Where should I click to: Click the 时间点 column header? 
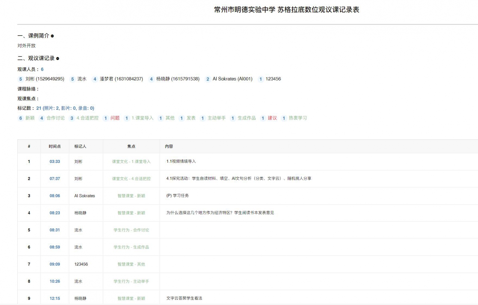point(55,146)
